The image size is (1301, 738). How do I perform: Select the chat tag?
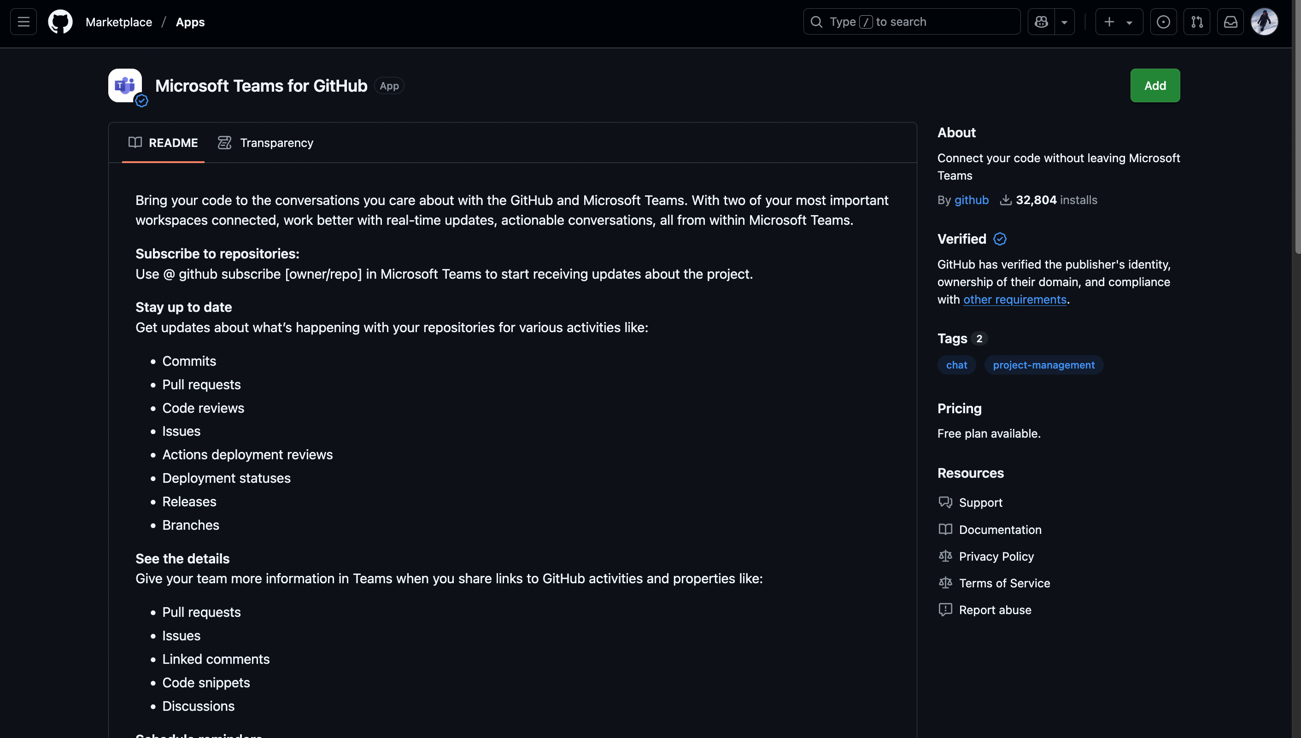pos(956,364)
